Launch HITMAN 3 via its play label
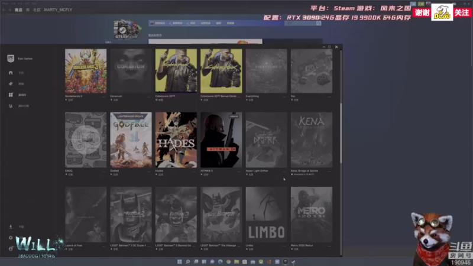The width and height of the screenshot is (473, 266). point(205,174)
